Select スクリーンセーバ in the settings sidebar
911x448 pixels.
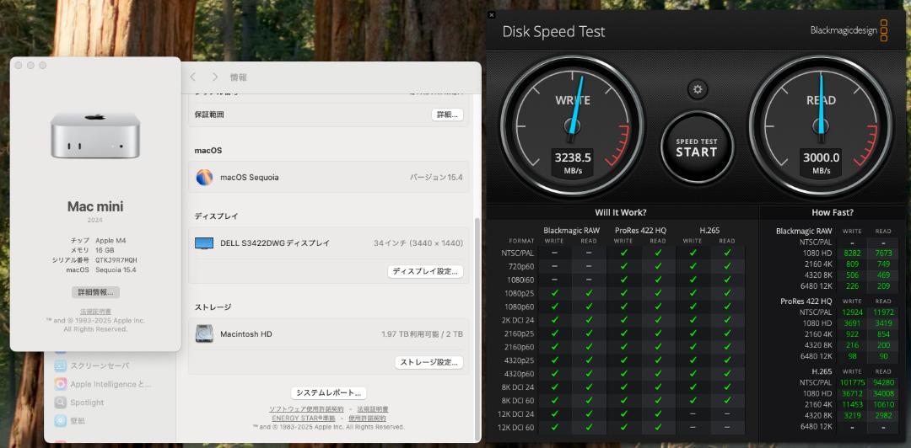[100, 366]
